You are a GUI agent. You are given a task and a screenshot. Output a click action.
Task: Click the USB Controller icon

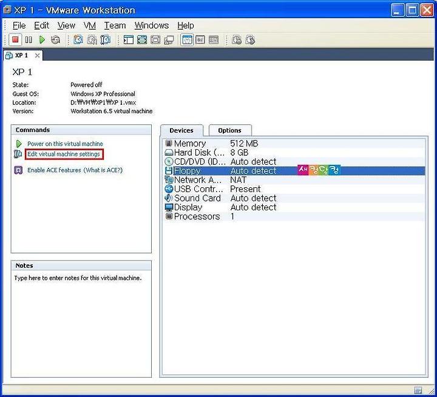pos(169,189)
